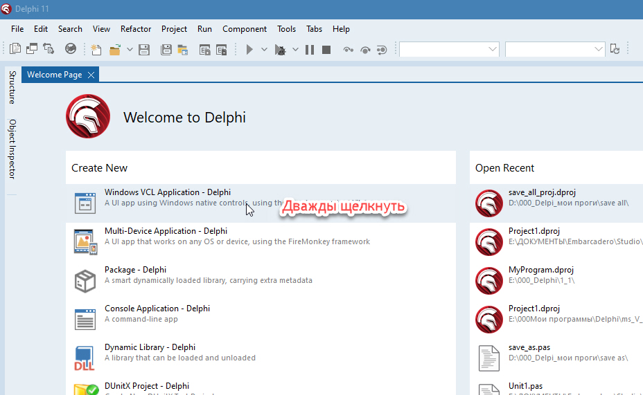Click the Package box icon

pos(85,281)
